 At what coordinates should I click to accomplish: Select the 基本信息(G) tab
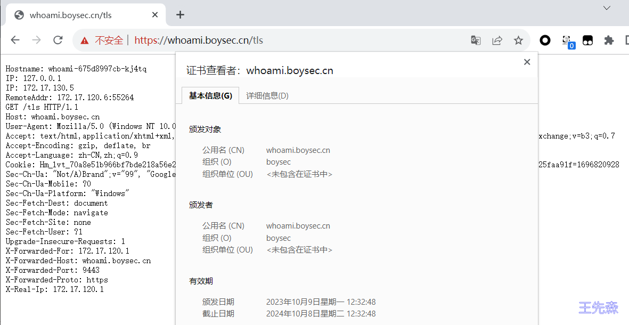pyautogui.click(x=210, y=96)
